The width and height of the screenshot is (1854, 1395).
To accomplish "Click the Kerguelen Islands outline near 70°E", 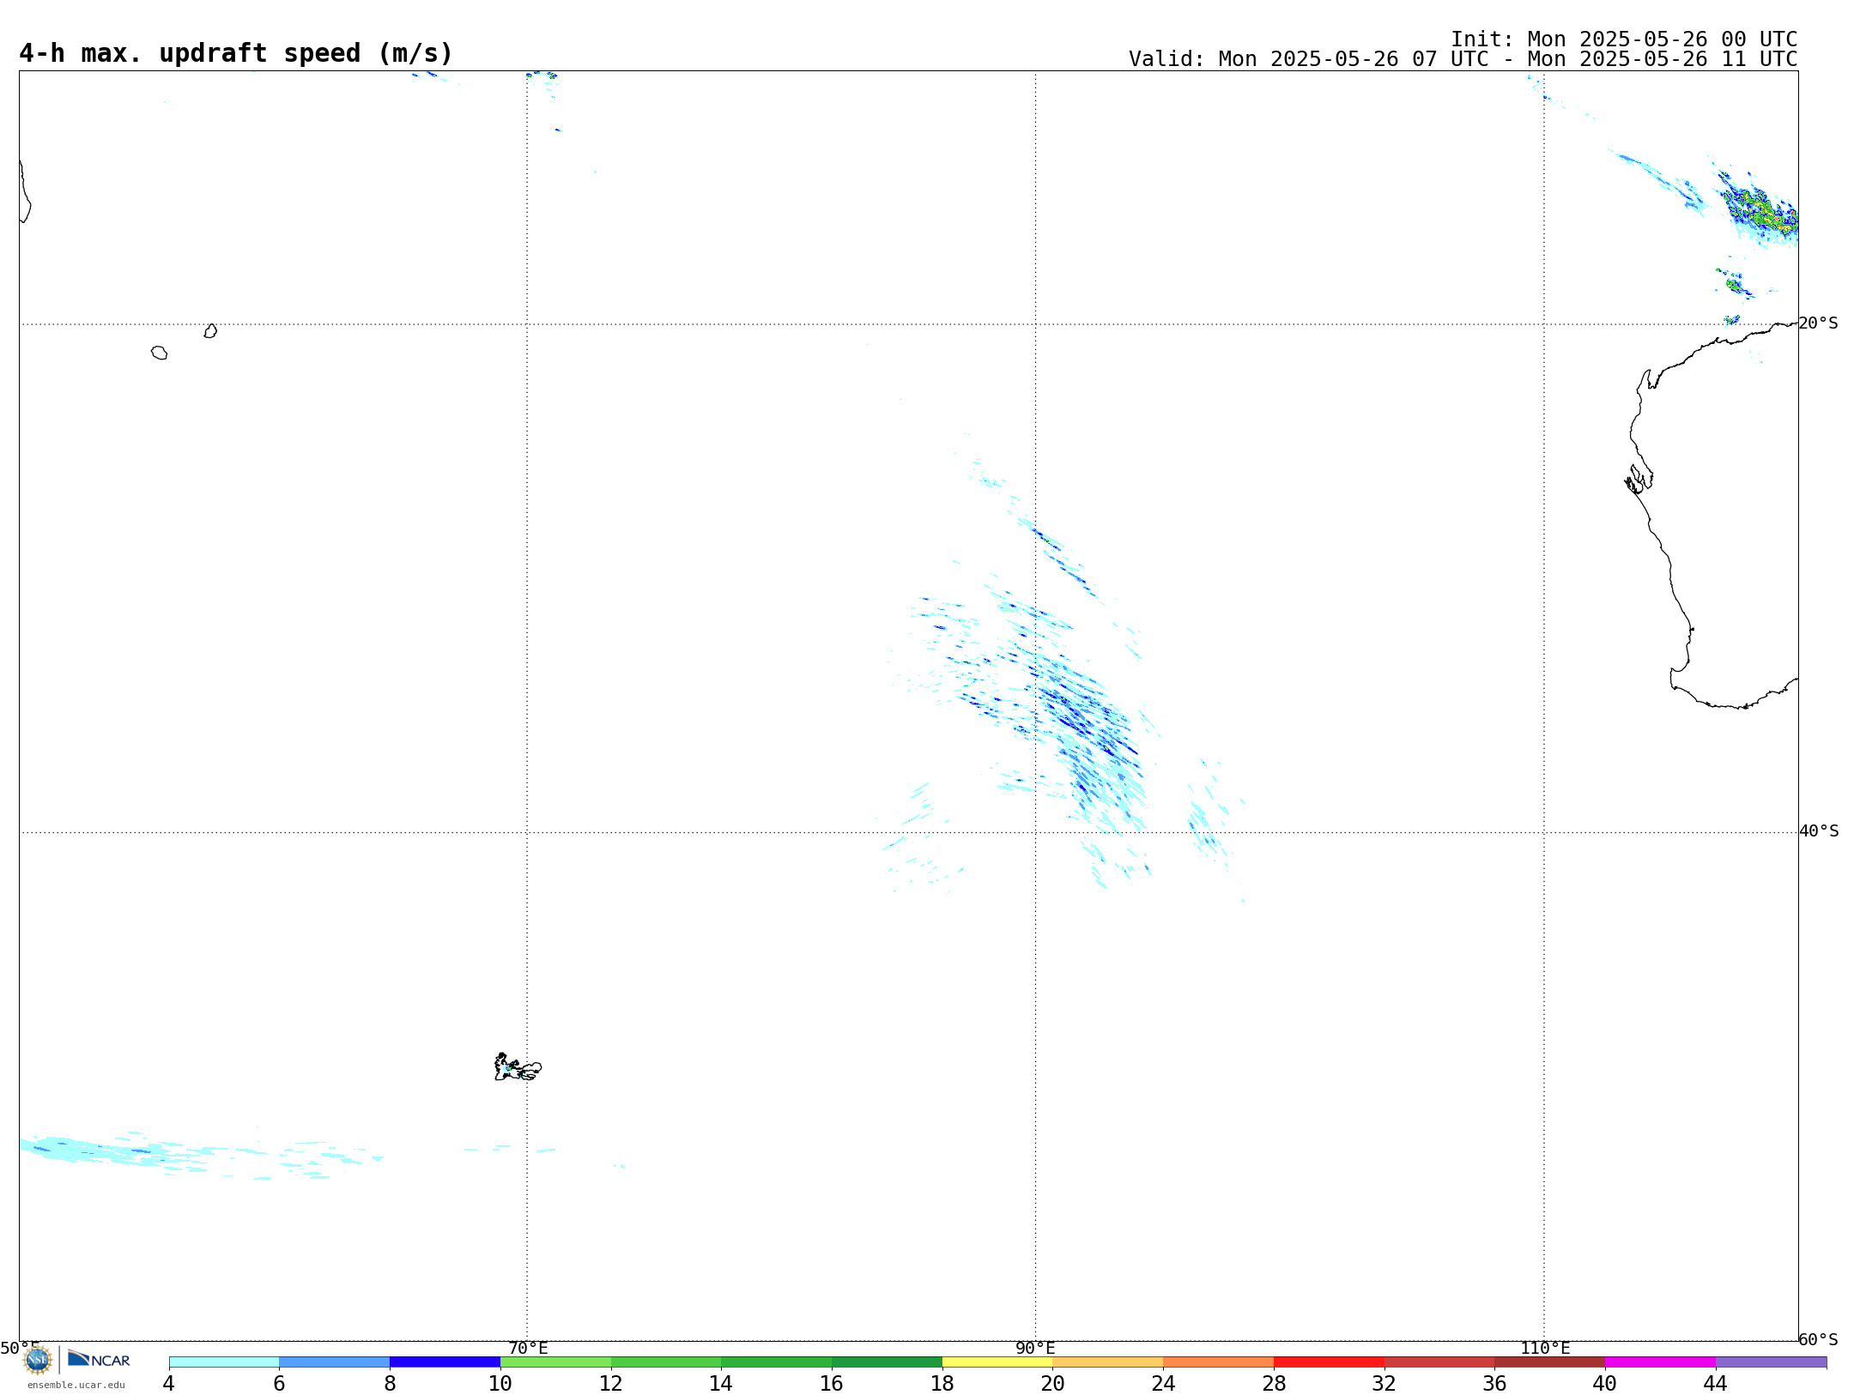I will pyautogui.click(x=518, y=1067).
